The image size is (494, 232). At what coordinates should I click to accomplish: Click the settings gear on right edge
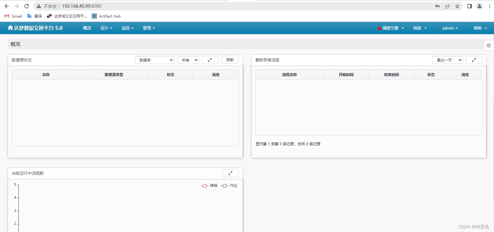coord(489,46)
